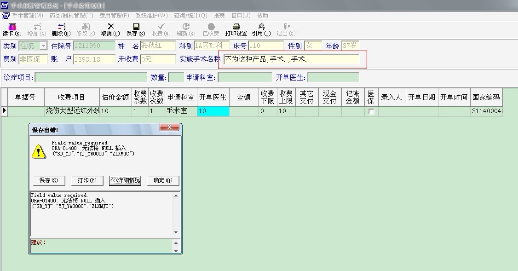Click scroll down arrow in 建议 box
Viewport: 518px width, 271px height.
coord(176,251)
